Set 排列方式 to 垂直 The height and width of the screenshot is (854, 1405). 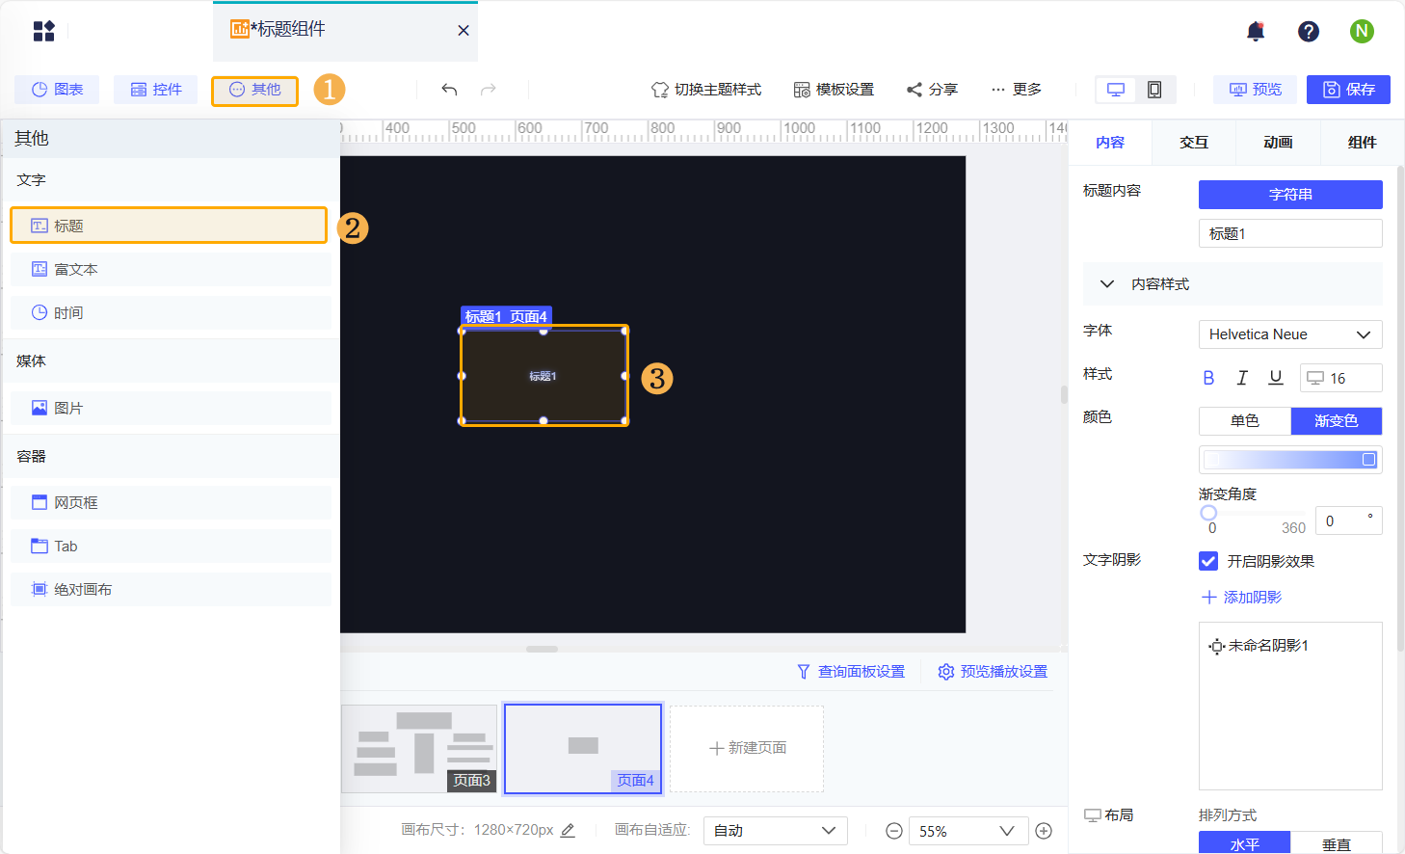(1336, 843)
